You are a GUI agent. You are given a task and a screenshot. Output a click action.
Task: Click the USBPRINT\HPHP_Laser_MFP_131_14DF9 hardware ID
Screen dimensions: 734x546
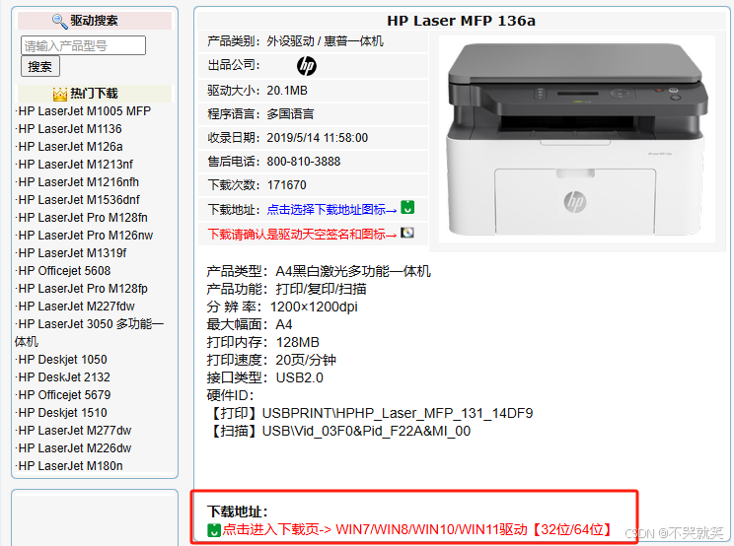click(398, 414)
